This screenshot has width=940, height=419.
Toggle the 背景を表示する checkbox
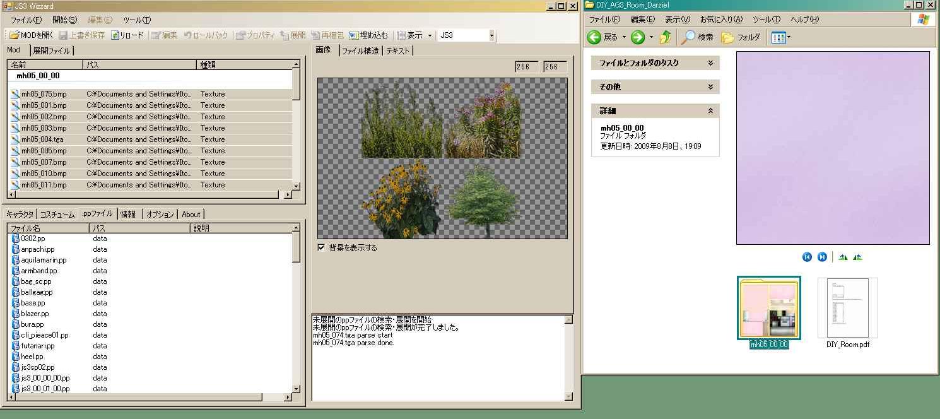click(x=321, y=247)
